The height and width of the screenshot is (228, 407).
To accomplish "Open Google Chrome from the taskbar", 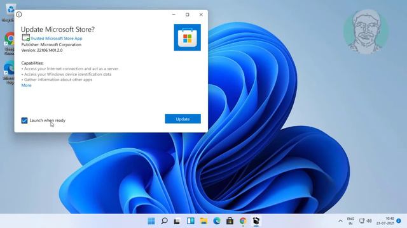I will [243, 221].
